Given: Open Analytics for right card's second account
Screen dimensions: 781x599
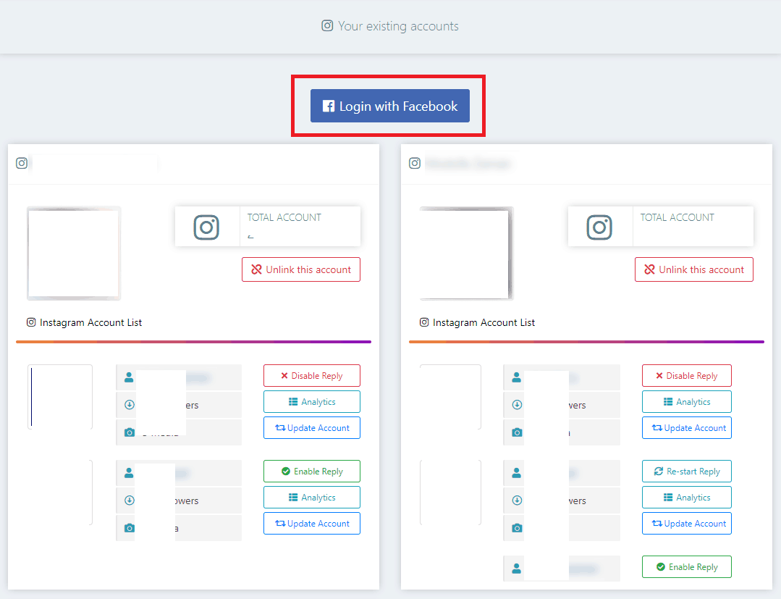Looking at the screenshot, I should tap(687, 498).
